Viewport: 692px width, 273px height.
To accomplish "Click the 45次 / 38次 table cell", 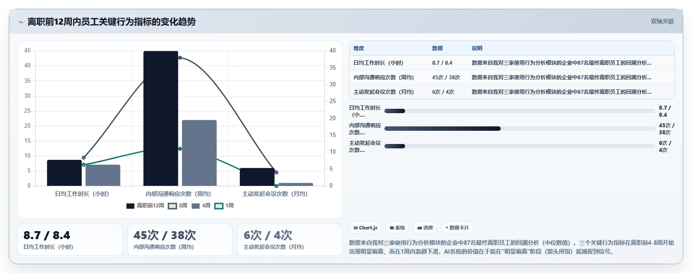I will (x=446, y=77).
